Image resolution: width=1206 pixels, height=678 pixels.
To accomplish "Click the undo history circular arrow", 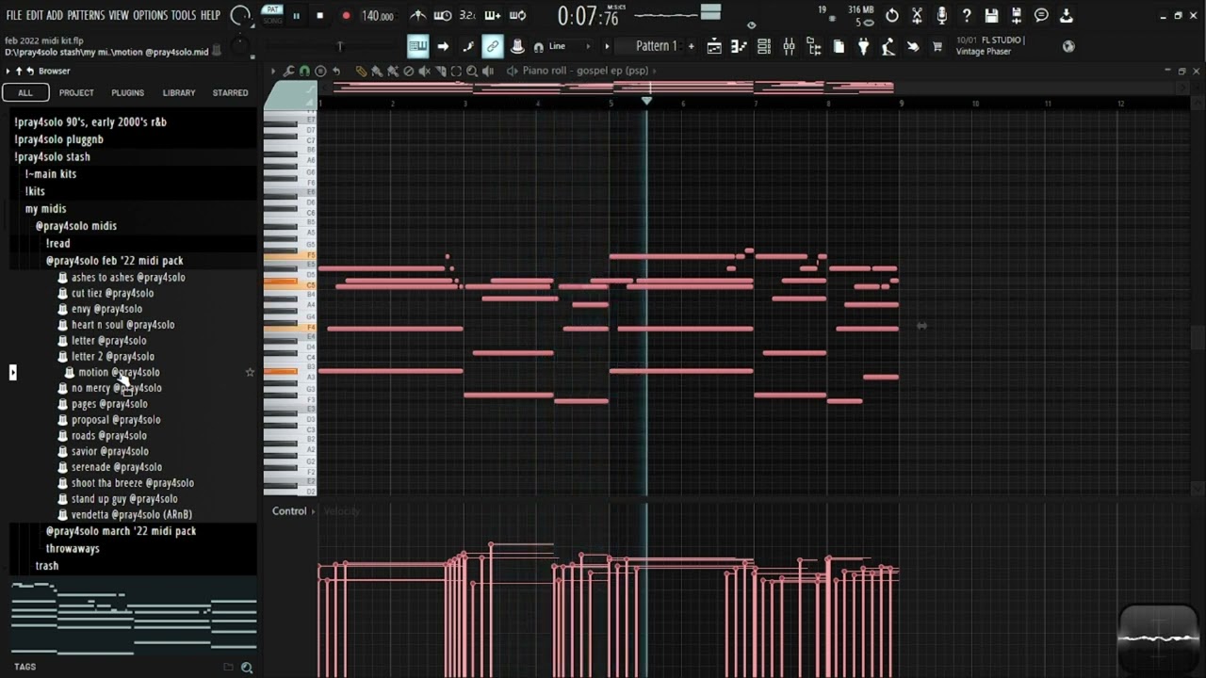I will click(891, 16).
